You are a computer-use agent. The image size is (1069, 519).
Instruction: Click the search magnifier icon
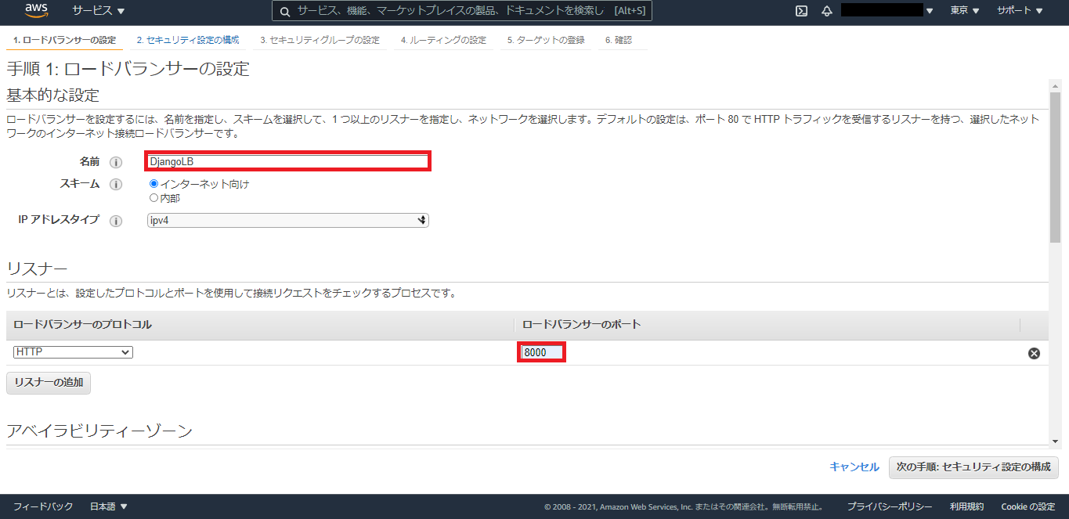[x=284, y=11]
